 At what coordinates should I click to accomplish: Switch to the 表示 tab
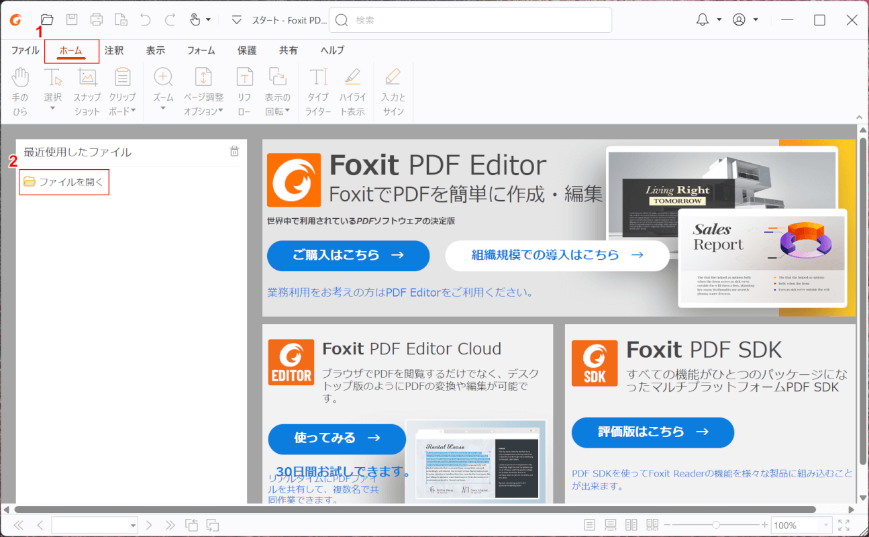click(156, 50)
